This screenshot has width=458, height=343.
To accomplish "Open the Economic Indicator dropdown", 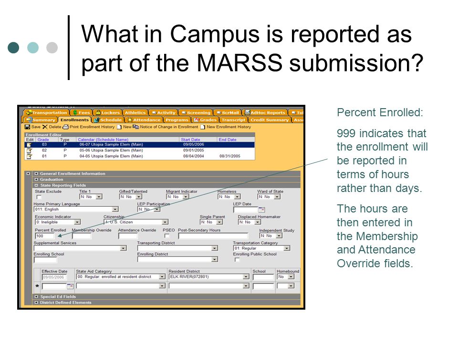I will [77, 222].
